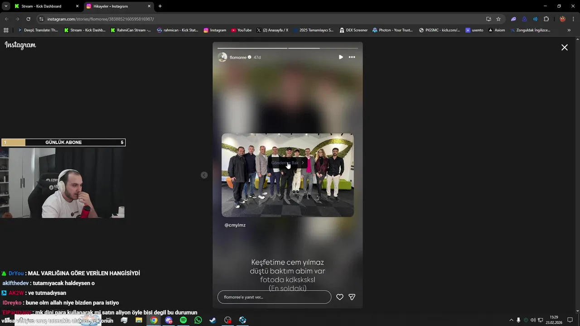Show hidden system tray icons
This screenshot has height=326, width=580.
512,320
